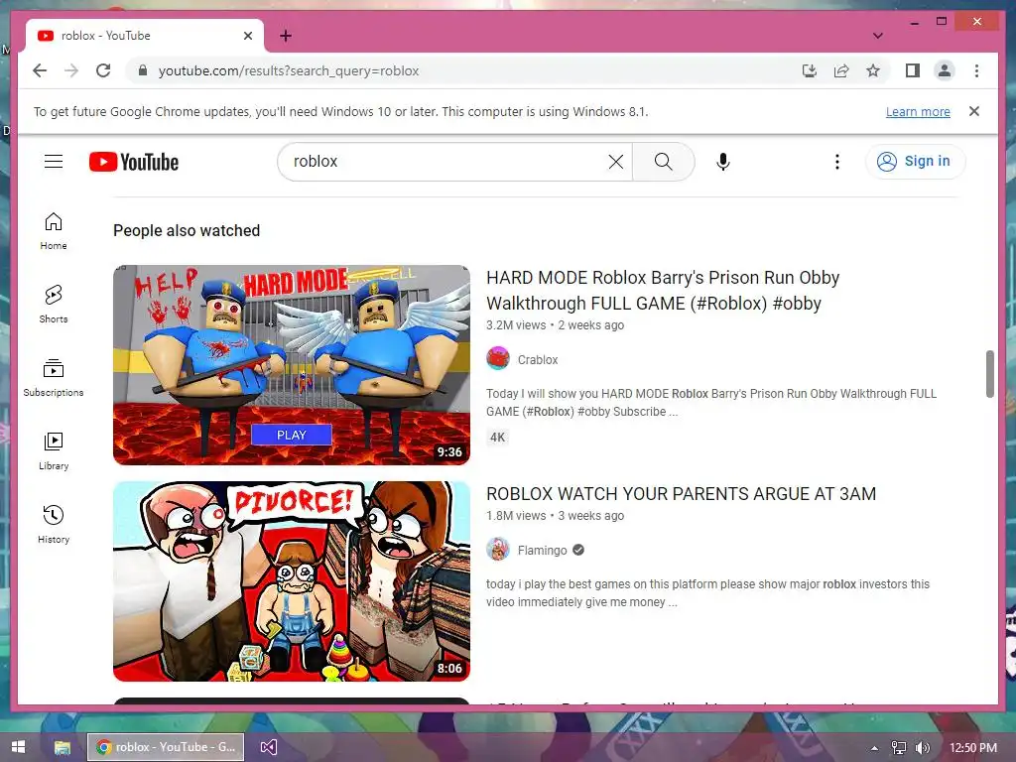
Task: Click the 4K badge
Action: 498,438
